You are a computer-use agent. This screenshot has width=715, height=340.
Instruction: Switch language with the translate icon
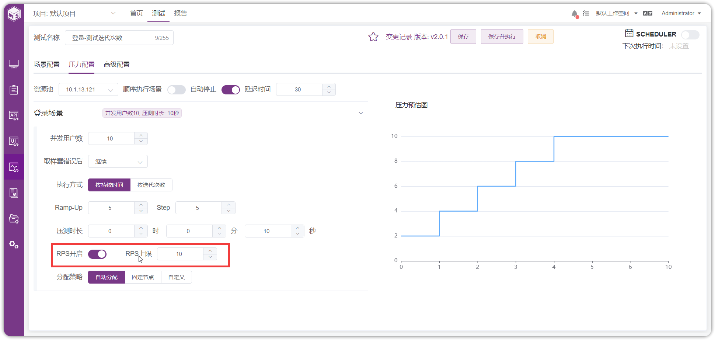pyautogui.click(x=648, y=13)
